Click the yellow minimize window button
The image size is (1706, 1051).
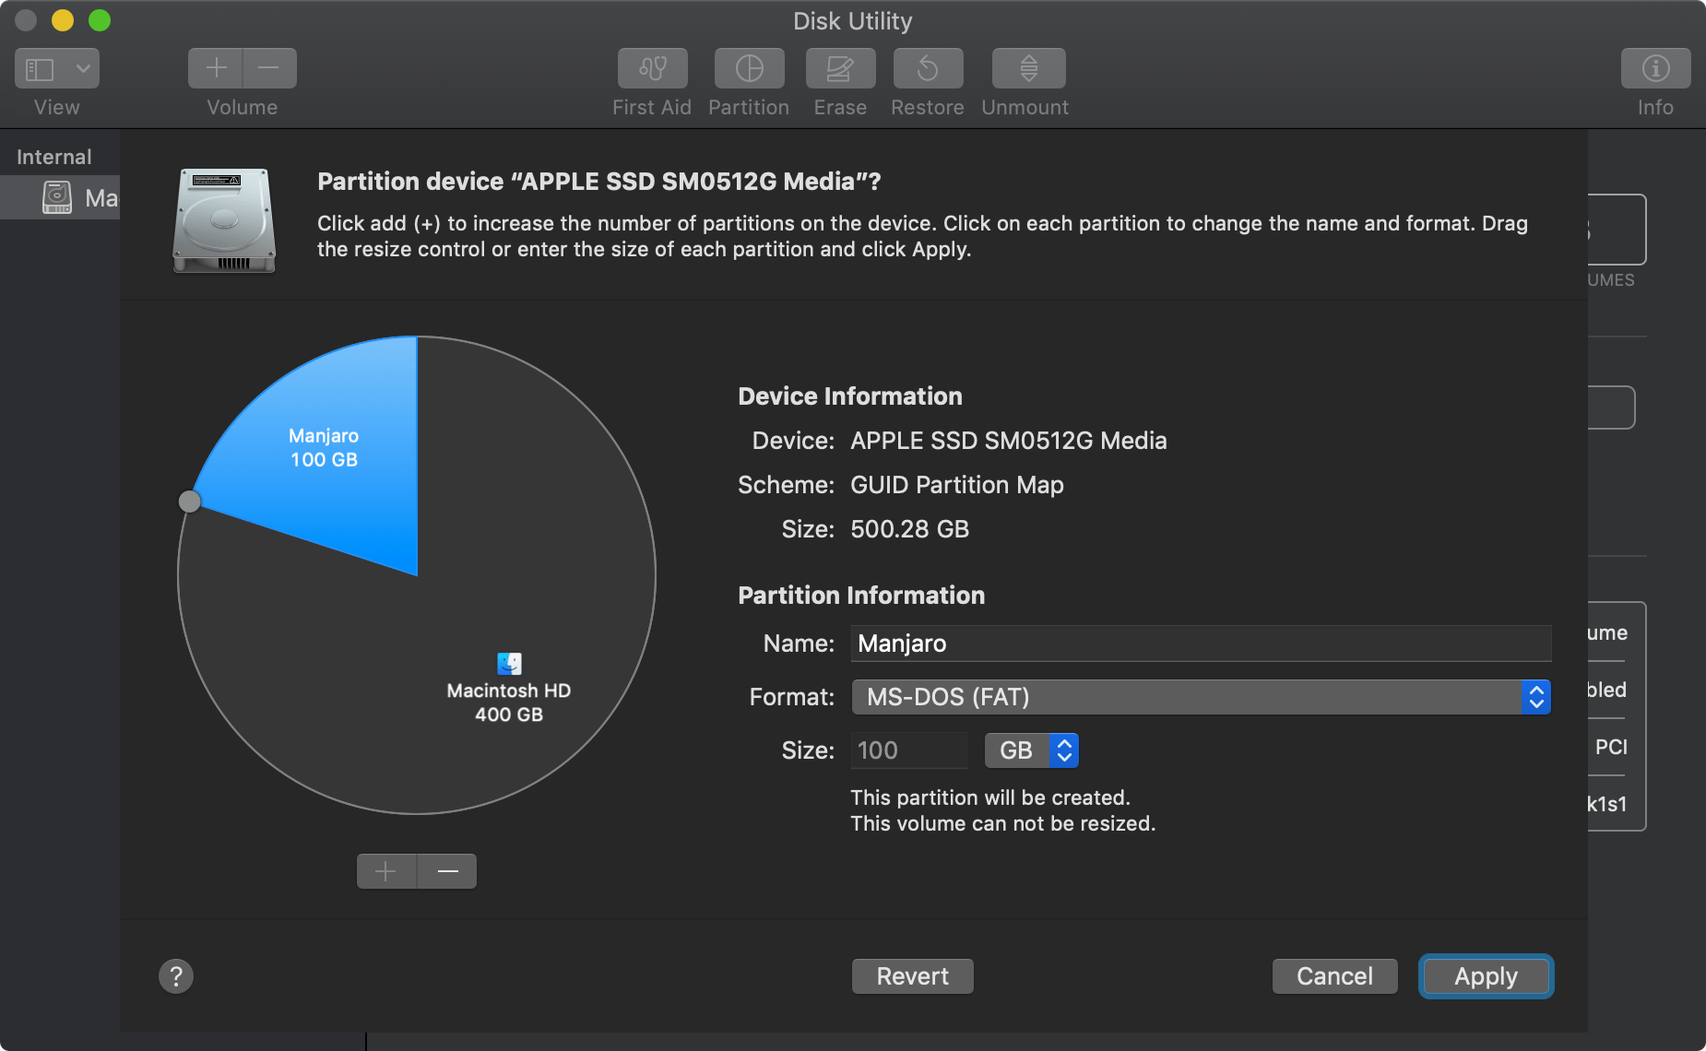pos(63,20)
